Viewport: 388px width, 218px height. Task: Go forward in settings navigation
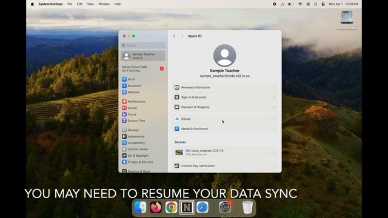[182, 36]
